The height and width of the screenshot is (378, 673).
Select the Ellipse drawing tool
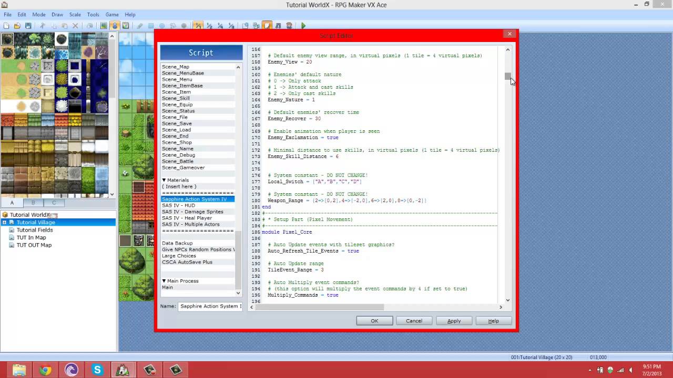(x=162, y=26)
